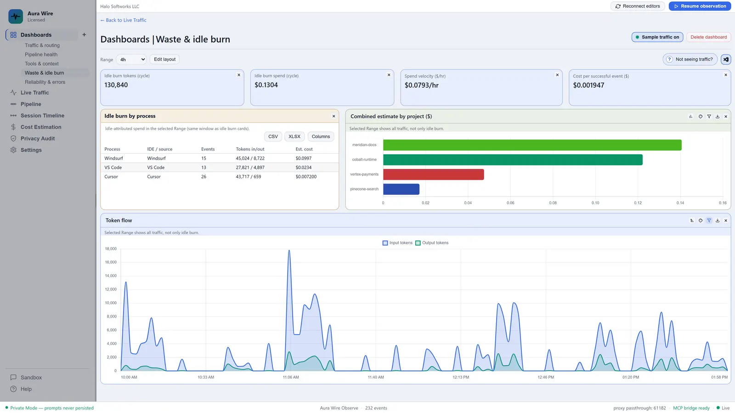Close the Spend velocity card

pos(558,75)
